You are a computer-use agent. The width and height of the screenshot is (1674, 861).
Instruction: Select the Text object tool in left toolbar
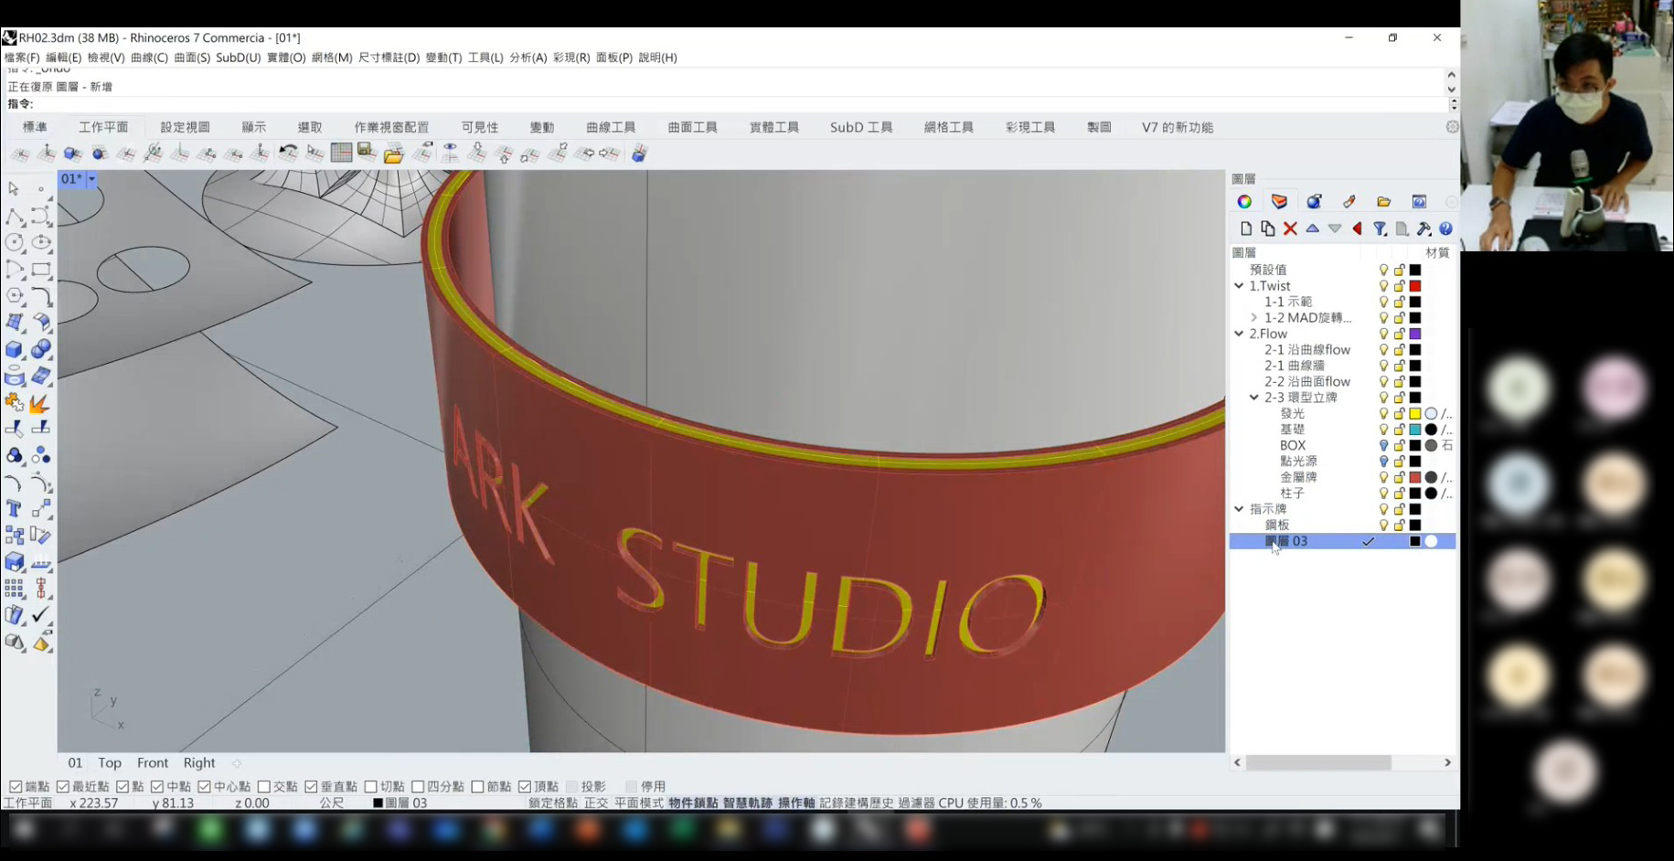15,509
